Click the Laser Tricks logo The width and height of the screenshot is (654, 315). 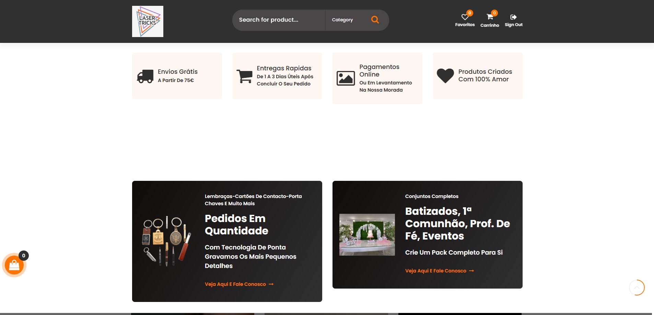[148, 21]
